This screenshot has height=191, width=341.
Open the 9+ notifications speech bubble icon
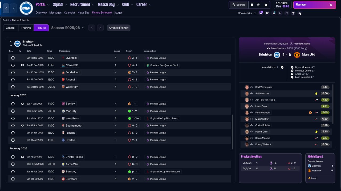261,13
